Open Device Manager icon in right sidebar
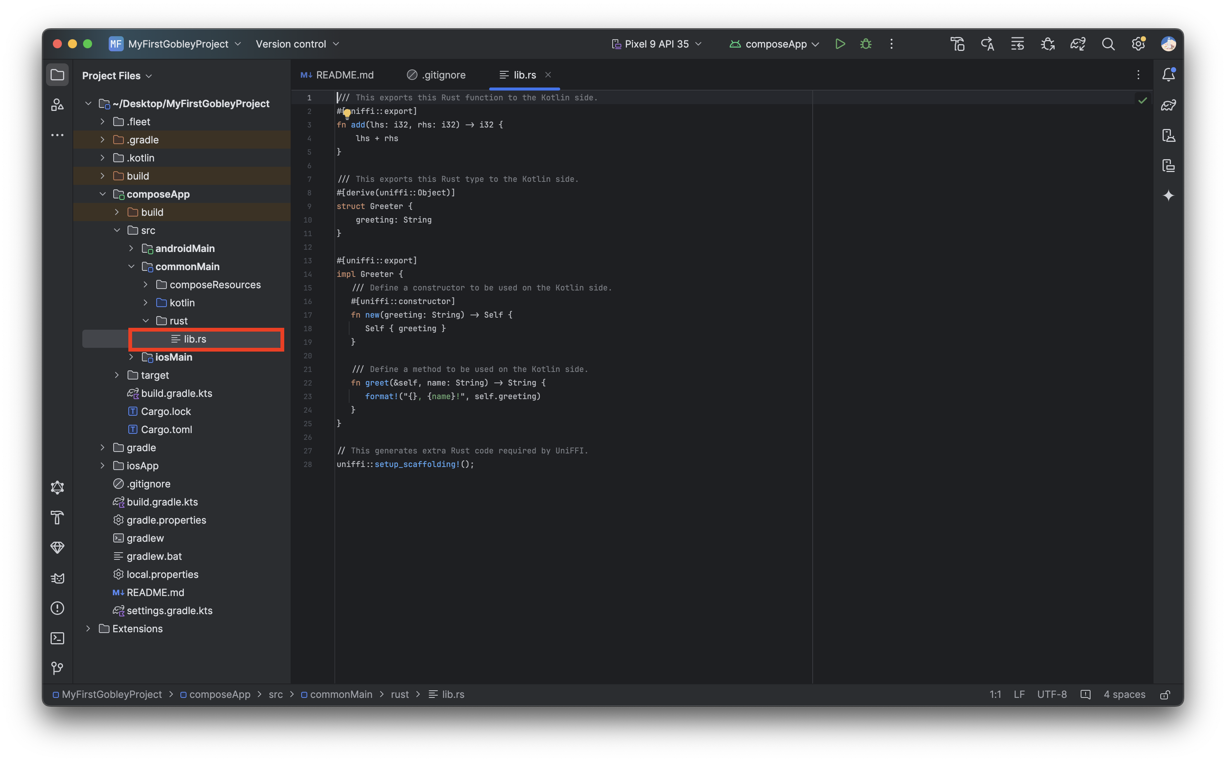The width and height of the screenshot is (1226, 762). (1169, 135)
